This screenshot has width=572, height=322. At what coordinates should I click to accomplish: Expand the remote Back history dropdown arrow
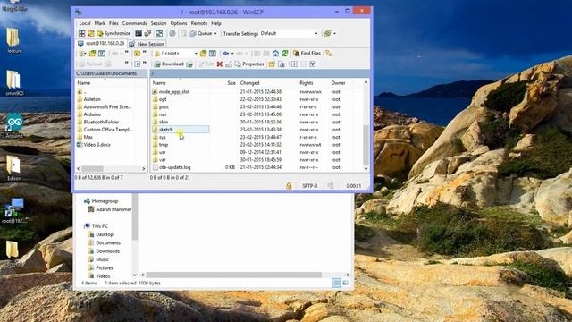[x=232, y=54]
